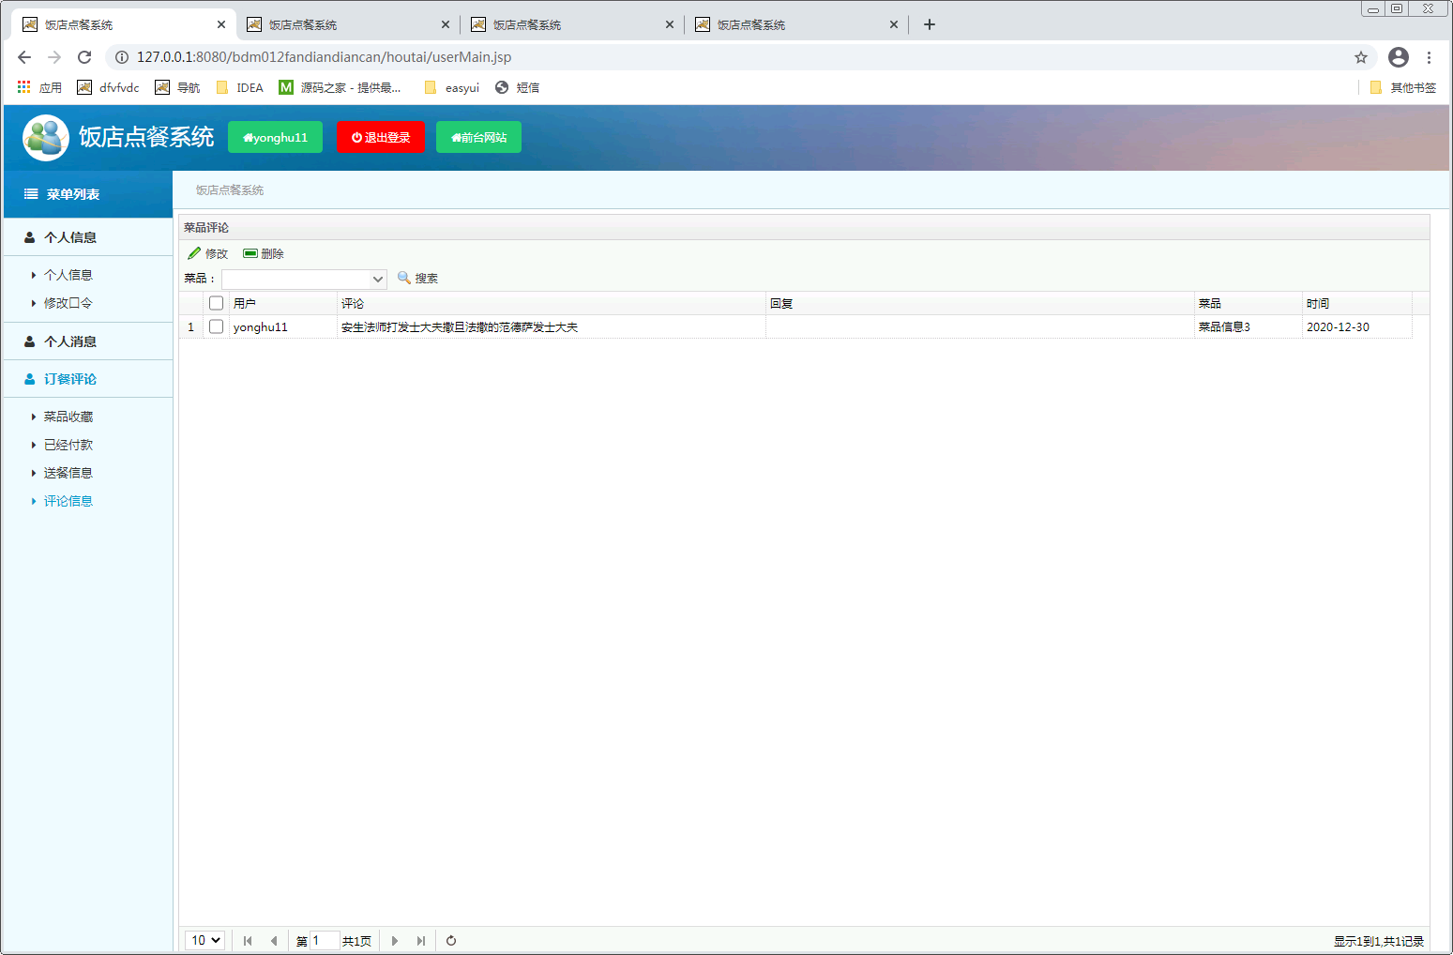Click the comment text in yonghu11 row

tap(460, 326)
